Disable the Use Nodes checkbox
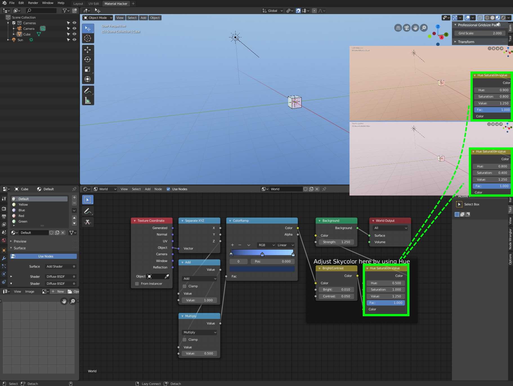 168,189
